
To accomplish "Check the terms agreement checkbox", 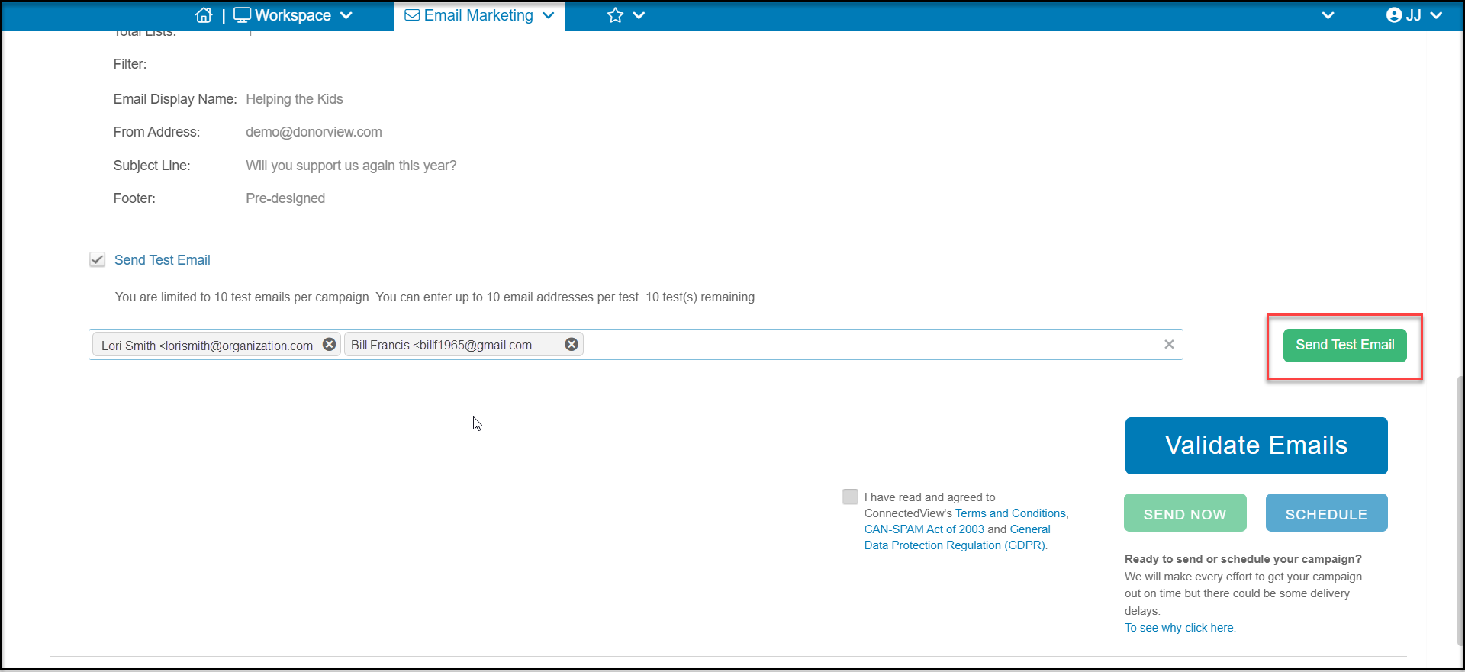I will [x=850, y=497].
